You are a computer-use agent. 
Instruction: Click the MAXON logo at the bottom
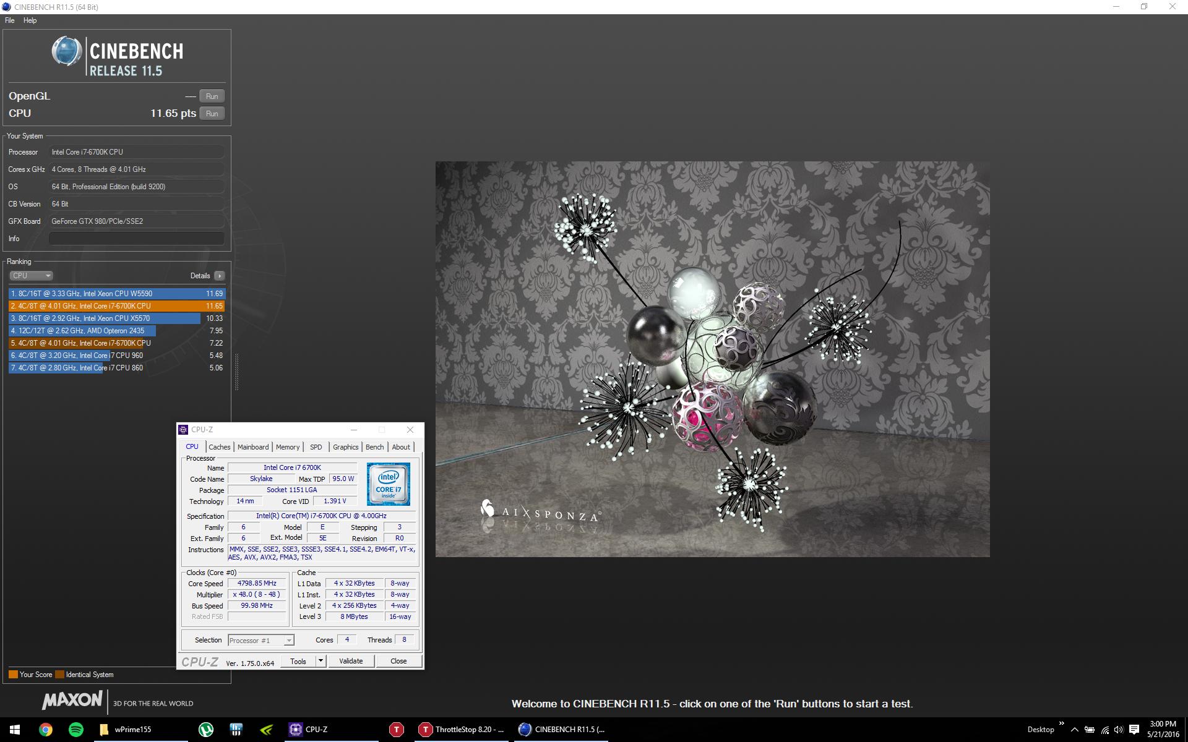72,701
